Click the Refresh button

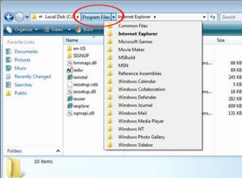213,17
